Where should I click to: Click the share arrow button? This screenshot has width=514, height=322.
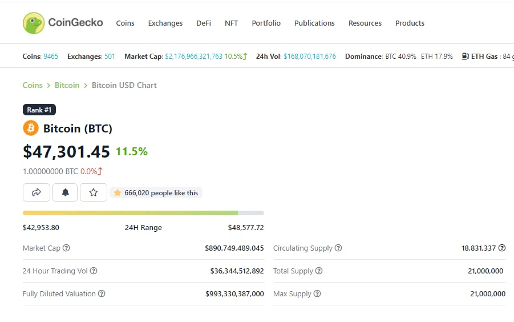click(x=37, y=192)
